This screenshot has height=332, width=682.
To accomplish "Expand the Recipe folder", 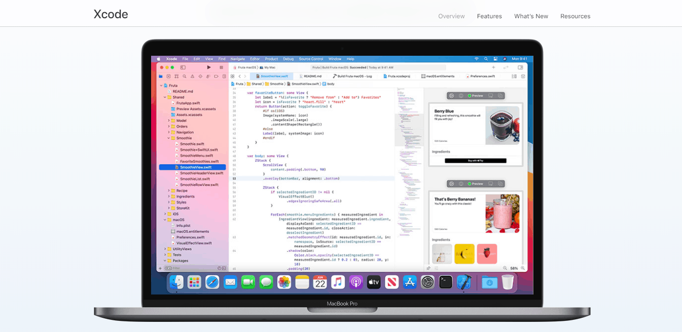I will click(x=168, y=191).
